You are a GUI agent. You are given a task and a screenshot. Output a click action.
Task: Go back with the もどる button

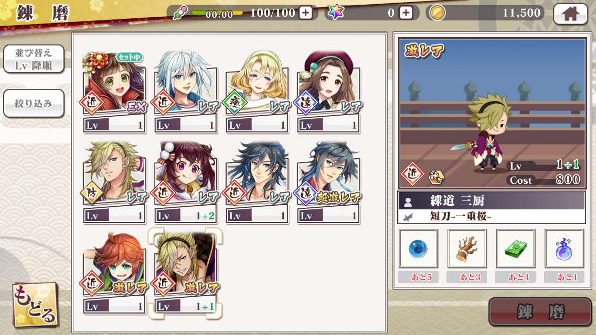click(x=35, y=305)
